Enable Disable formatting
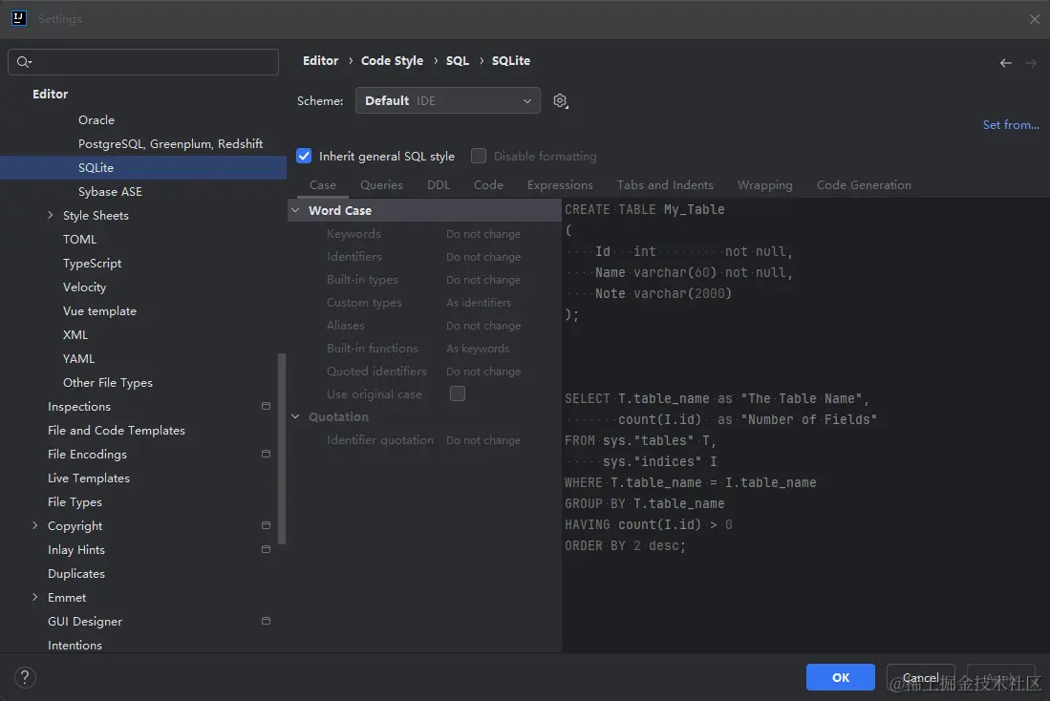Viewport: 1050px width, 701px height. pyautogui.click(x=478, y=156)
